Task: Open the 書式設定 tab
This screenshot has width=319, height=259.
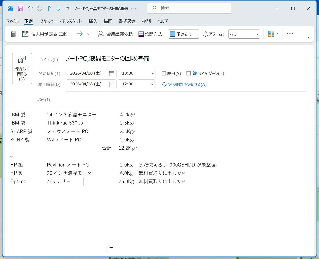Action: (x=127, y=21)
